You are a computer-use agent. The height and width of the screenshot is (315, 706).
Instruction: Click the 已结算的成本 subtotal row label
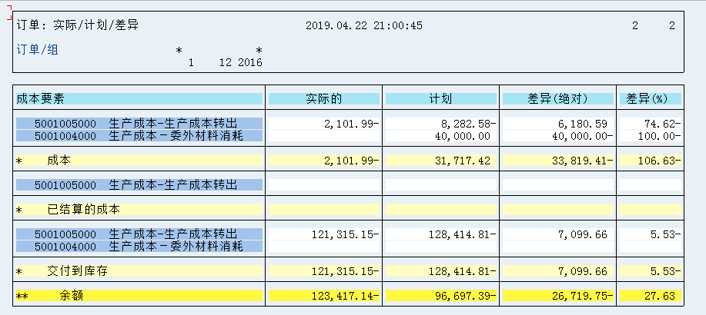tap(139, 210)
